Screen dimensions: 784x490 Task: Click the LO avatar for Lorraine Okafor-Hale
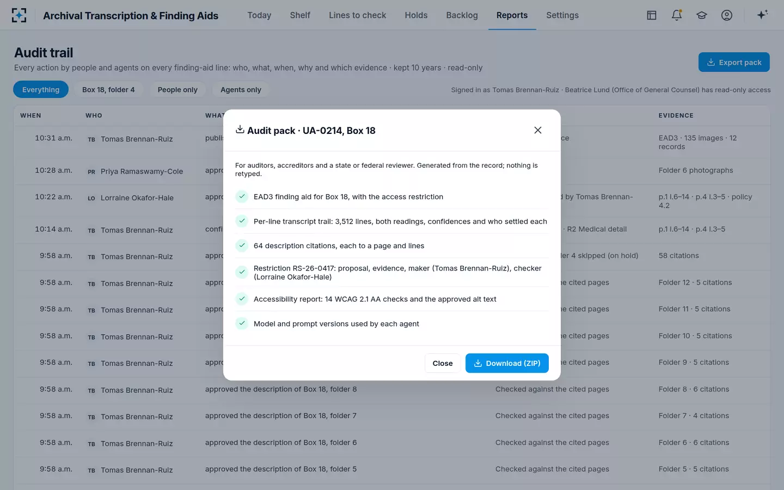click(91, 198)
